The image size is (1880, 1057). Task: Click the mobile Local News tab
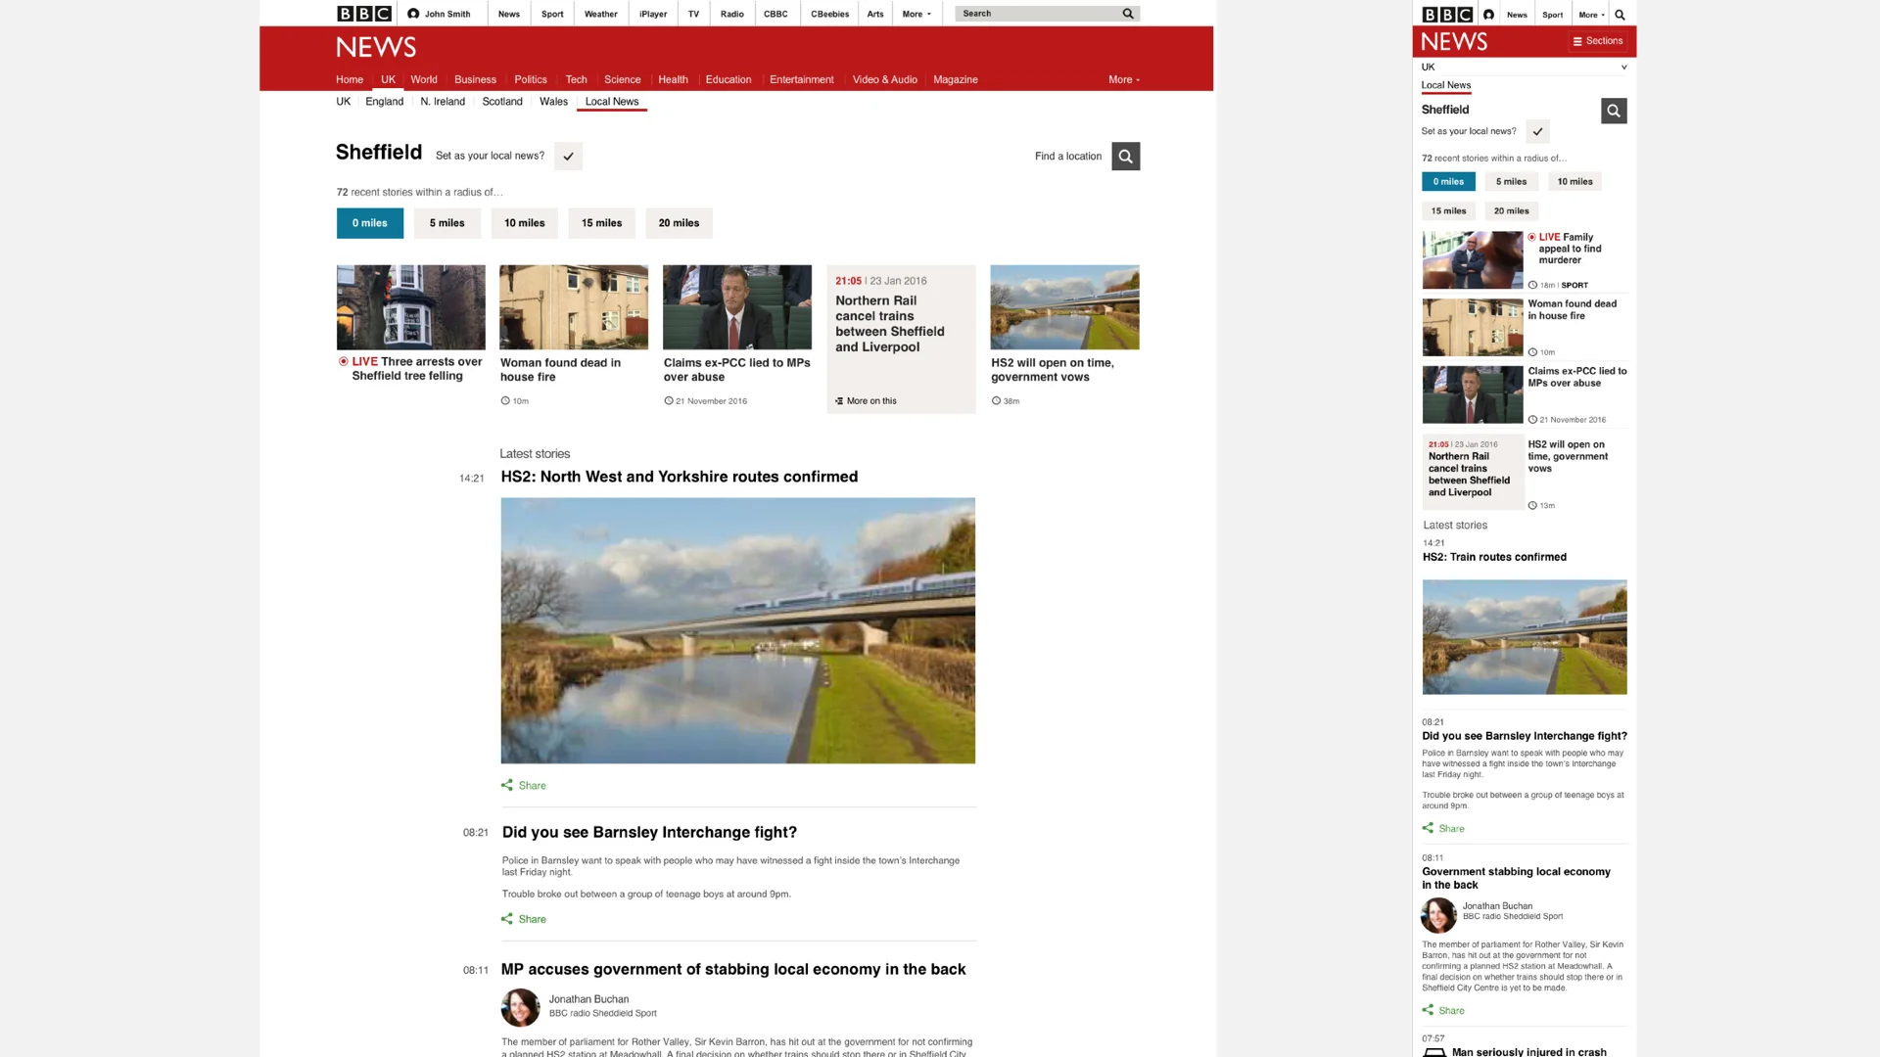click(x=1446, y=85)
